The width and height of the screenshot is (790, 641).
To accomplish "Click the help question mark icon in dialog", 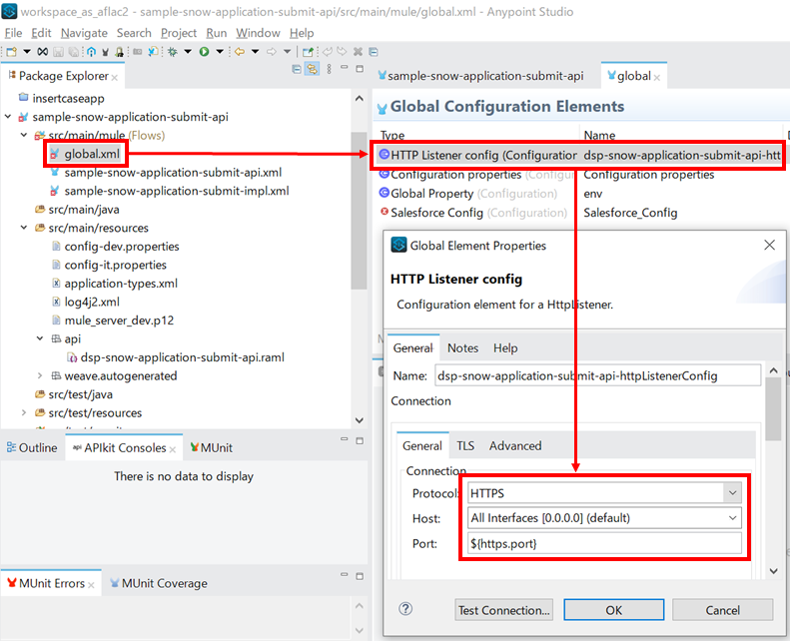I will 405,609.
